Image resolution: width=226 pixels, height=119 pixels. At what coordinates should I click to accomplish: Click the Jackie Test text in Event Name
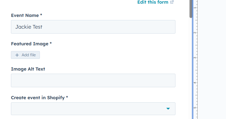point(29,27)
